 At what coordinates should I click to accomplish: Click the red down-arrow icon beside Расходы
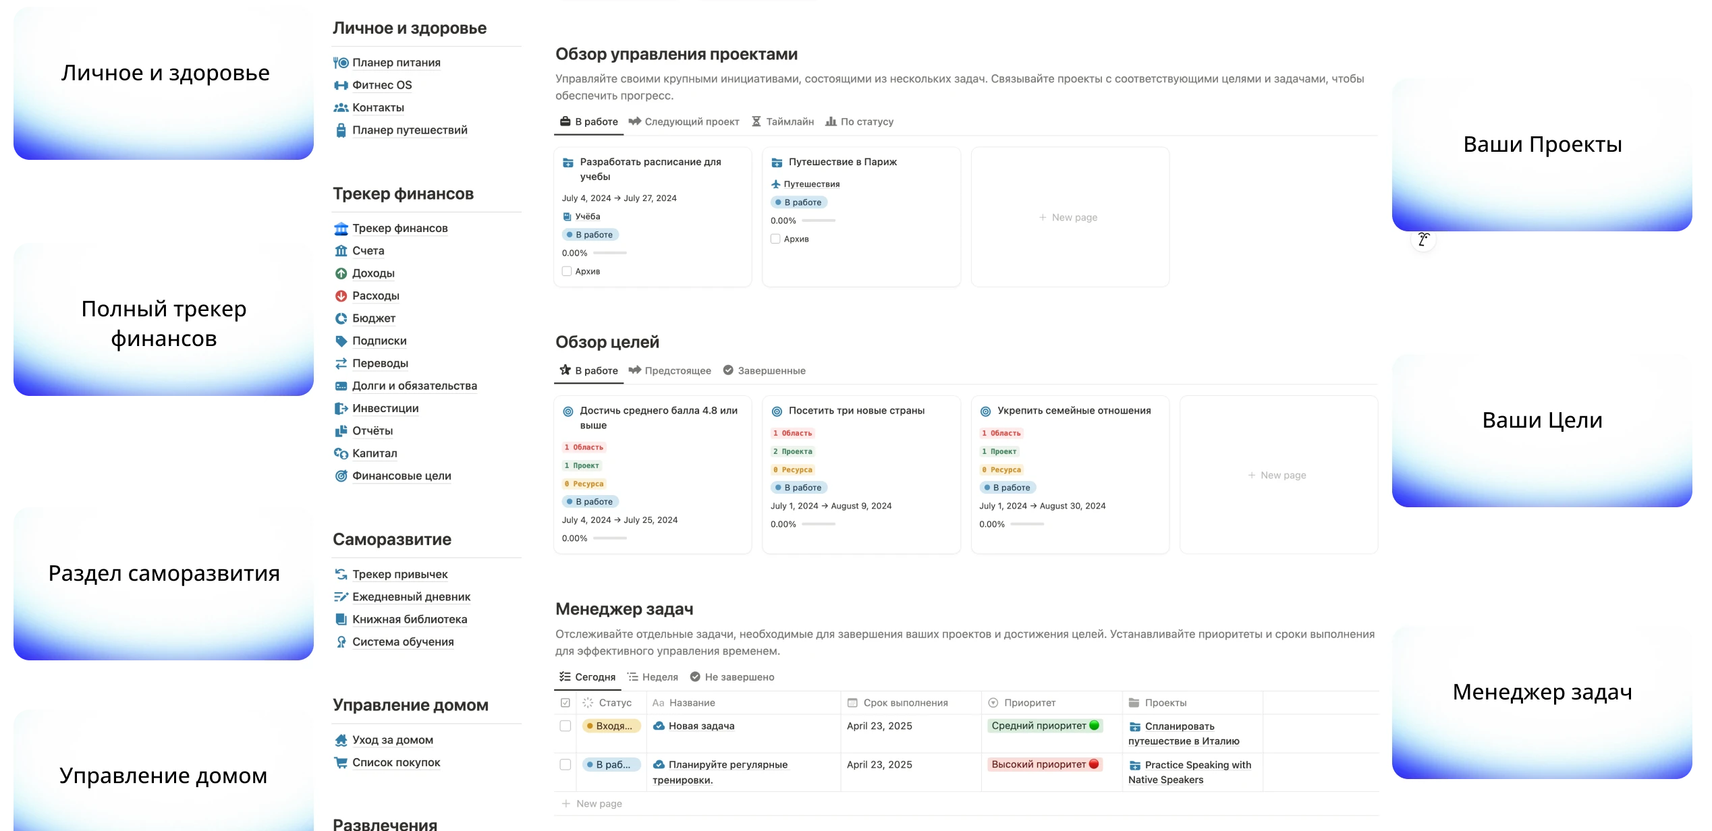point(341,295)
